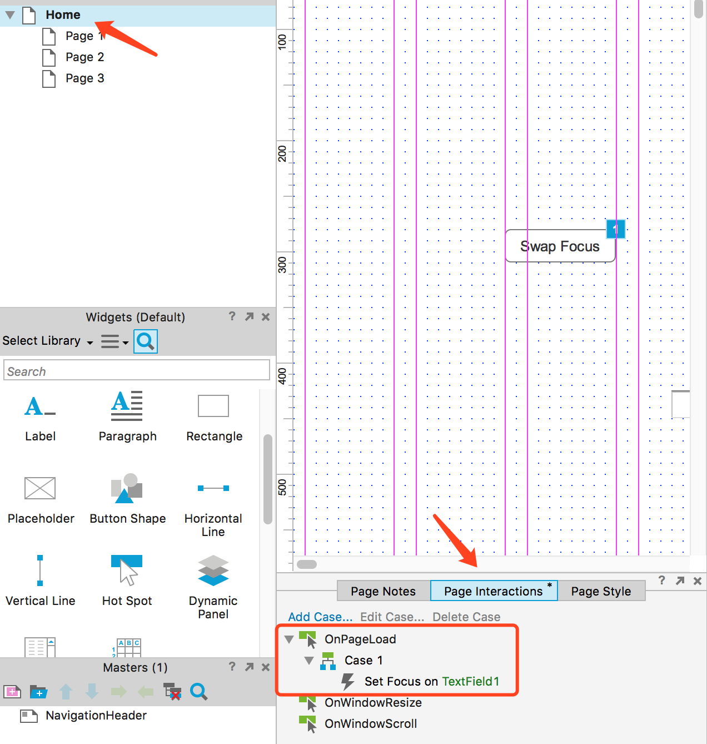Open the Select Library dropdown

click(x=47, y=341)
